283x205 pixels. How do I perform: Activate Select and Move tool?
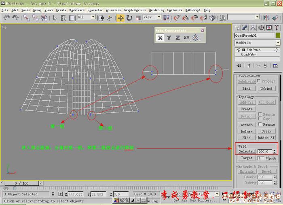120,18
